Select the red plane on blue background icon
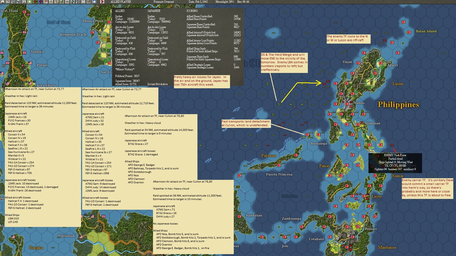Image resolution: width=456 pixels, height=256 pixels. [x=40, y=2]
